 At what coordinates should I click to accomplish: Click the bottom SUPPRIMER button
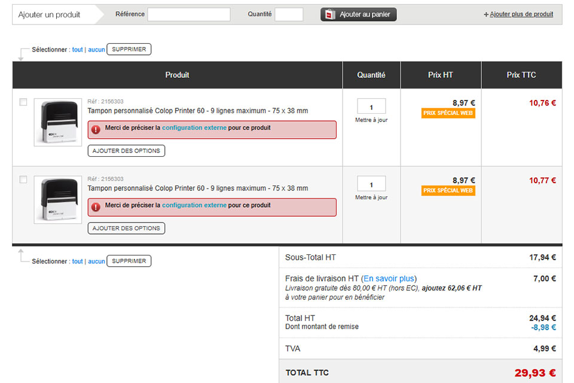[x=129, y=261]
